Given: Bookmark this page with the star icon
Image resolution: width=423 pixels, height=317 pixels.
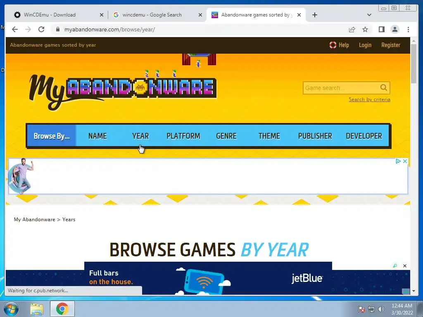Looking at the screenshot, I should 365,29.
